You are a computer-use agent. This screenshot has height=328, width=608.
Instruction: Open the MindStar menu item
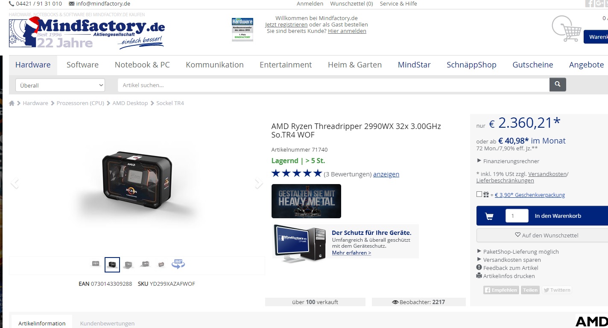[414, 65]
